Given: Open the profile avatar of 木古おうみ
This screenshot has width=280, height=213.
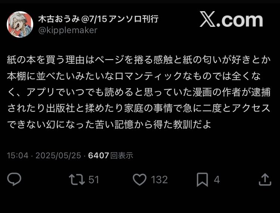Looking at the screenshot, I should point(20,25).
